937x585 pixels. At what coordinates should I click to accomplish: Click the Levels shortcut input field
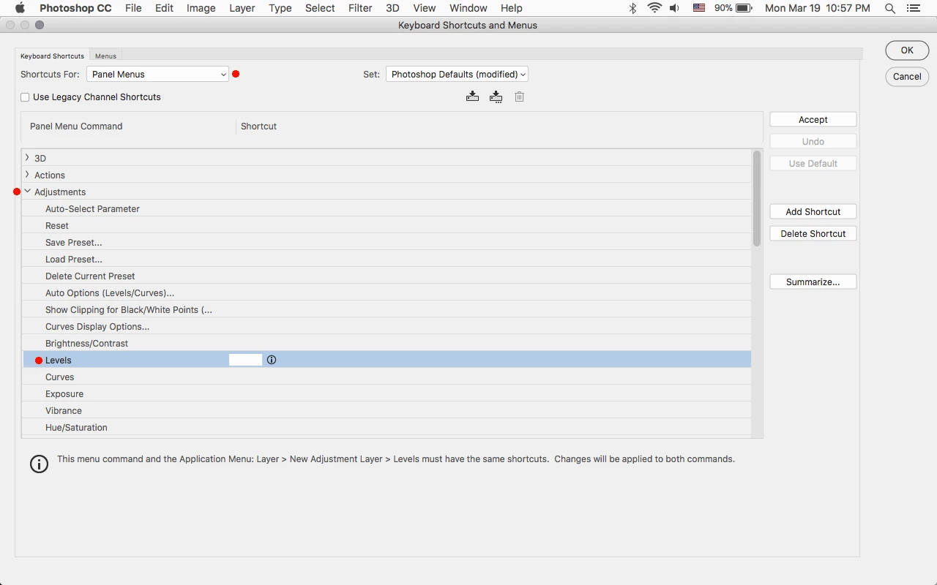point(245,360)
